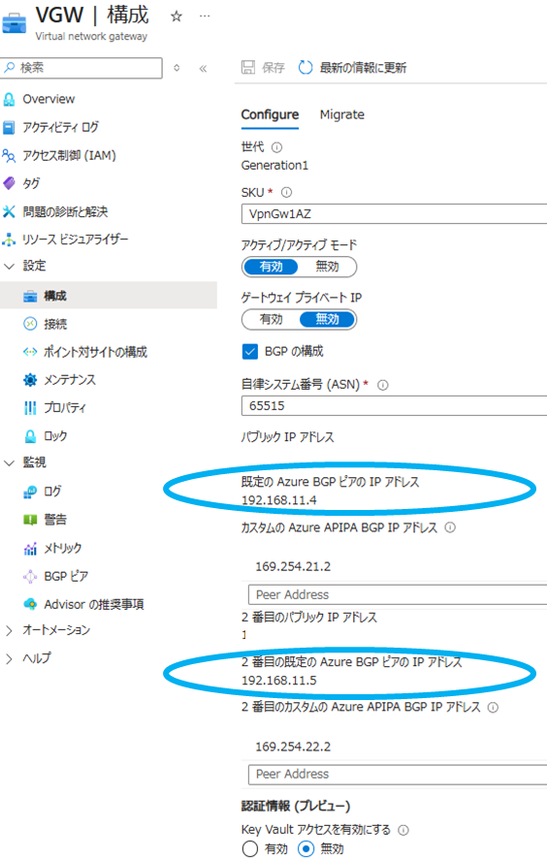This screenshot has width=547, height=860.
Task: Click Peer Address field under 169.254.21.2
Action: (398, 594)
